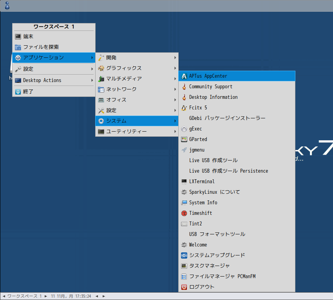The height and width of the screenshot is (300, 333).
Task: Click the monitor icon beside Desktop Actions
Action: point(18,80)
